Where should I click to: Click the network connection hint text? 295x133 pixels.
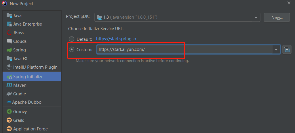coord(132,61)
